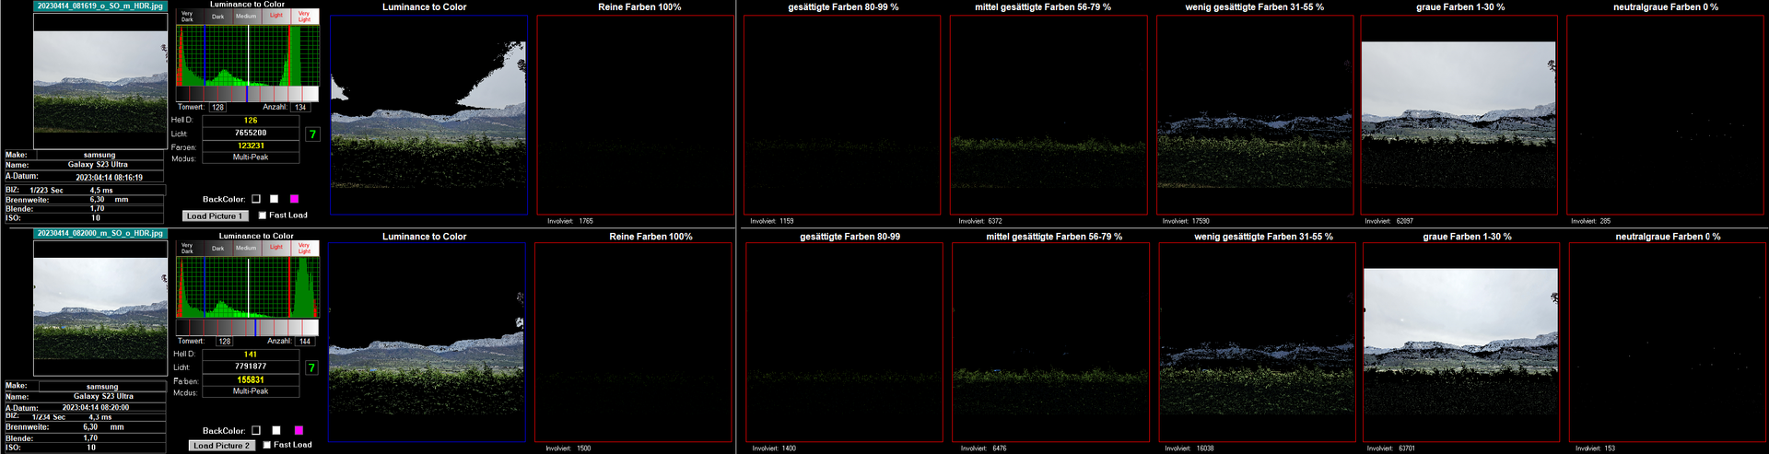Click the Load Picture 1 button
This screenshot has height=454, width=1769.
(x=215, y=216)
